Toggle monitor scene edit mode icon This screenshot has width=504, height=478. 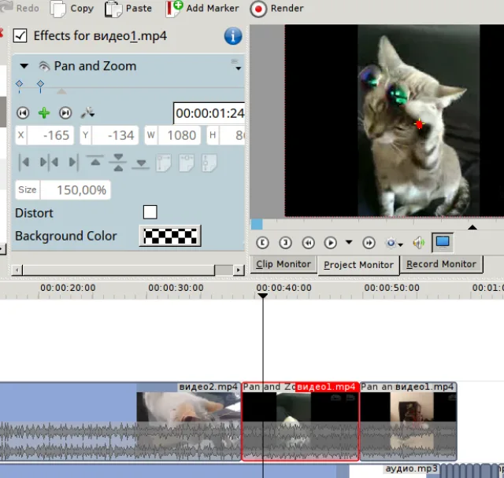(x=443, y=242)
